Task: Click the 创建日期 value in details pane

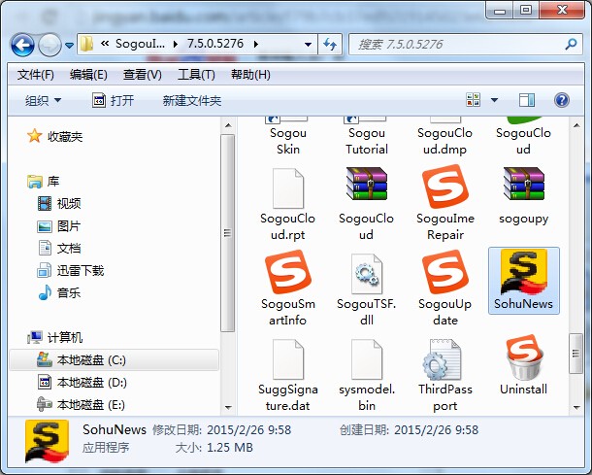Action: tap(436, 429)
